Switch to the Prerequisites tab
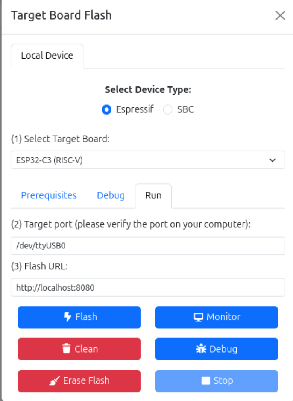Image resolution: width=293 pixels, height=401 pixels. pyautogui.click(x=49, y=195)
